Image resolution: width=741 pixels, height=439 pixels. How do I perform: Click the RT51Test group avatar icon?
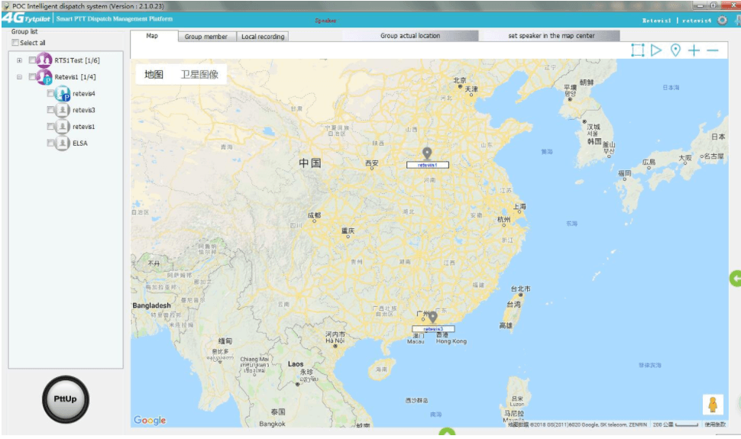tap(44, 60)
